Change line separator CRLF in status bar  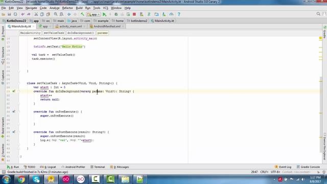264,172
